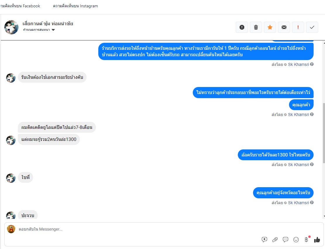This screenshot has width=325, height=249.
Task: Click the help icon beside the top Sk Khamsri
Action: pyautogui.click(x=312, y=64)
